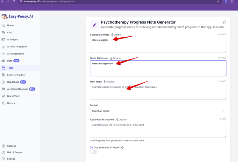
Task: Enable the Use advanced AI model toggle
Action: point(93,152)
